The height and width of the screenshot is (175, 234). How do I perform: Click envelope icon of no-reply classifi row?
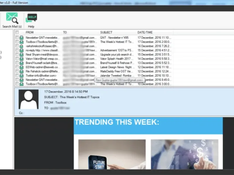[x=21, y=50]
